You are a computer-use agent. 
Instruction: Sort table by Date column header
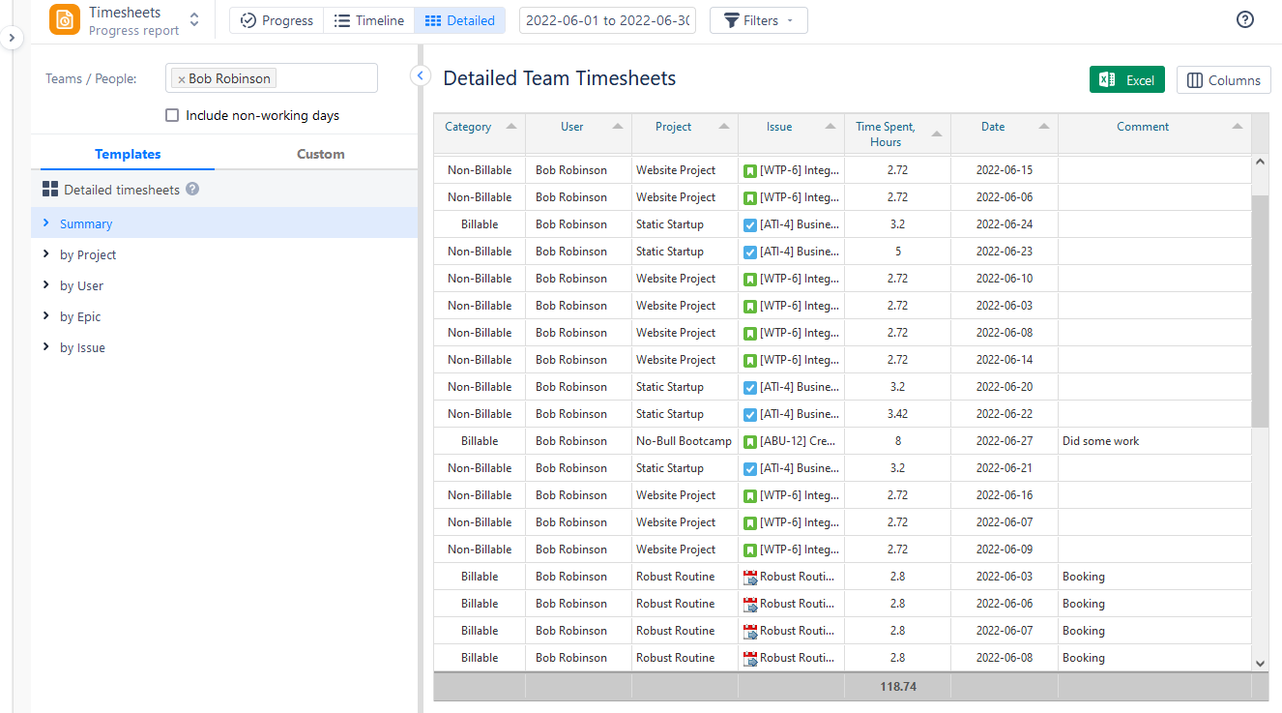point(993,127)
